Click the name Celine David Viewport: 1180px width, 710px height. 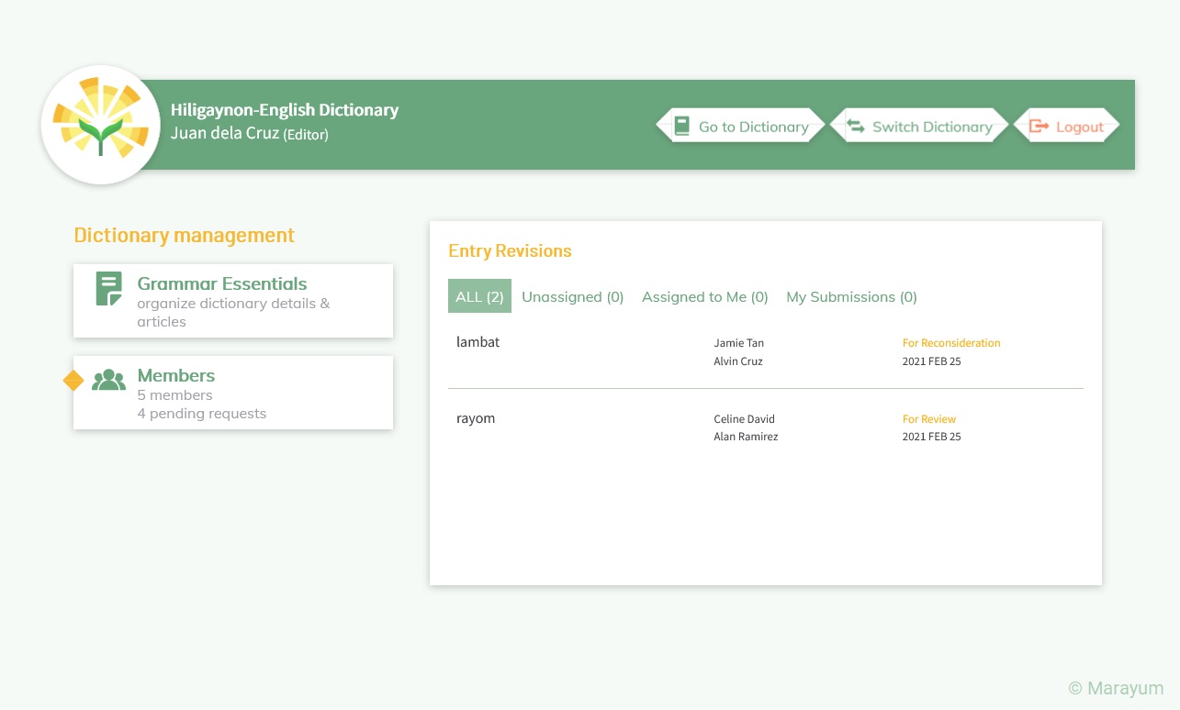coord(744,419)
